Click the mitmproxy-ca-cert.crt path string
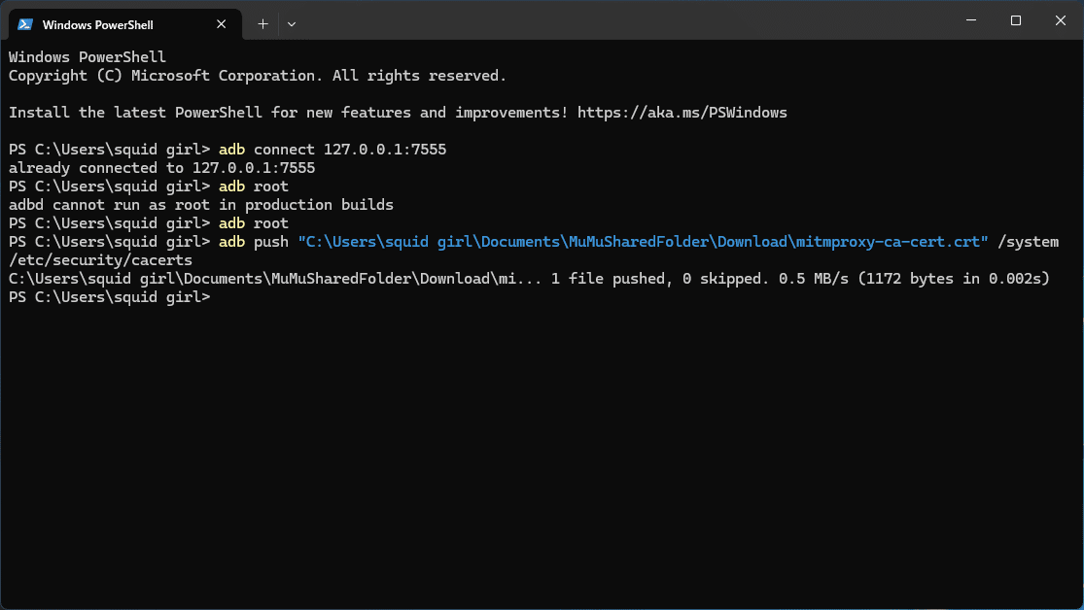This screenshot has height=610, width=1084. [x=643, y=242]
